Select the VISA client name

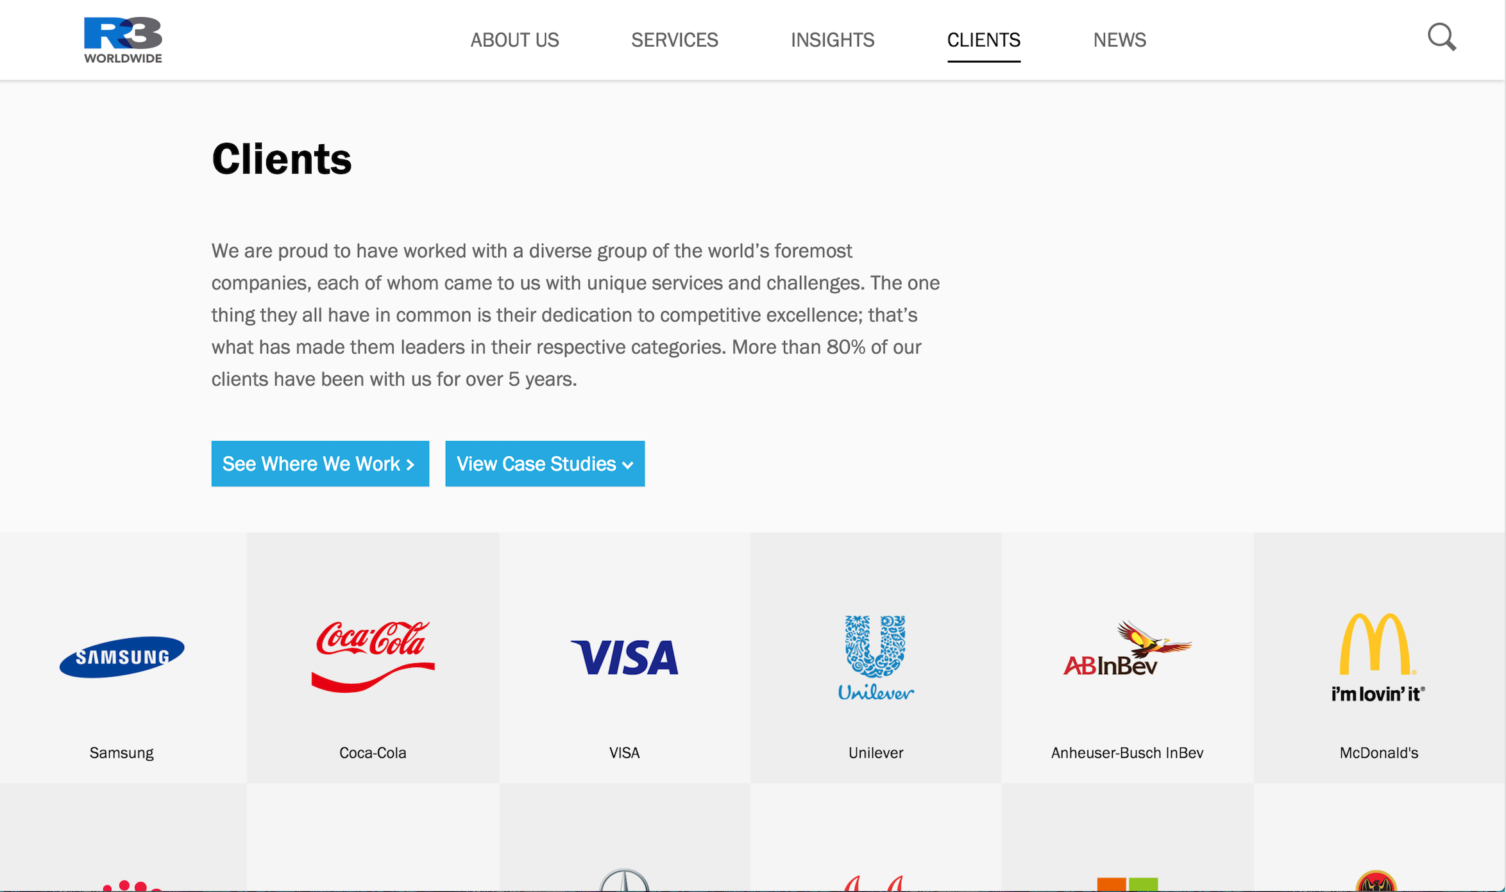pos(624,752)
